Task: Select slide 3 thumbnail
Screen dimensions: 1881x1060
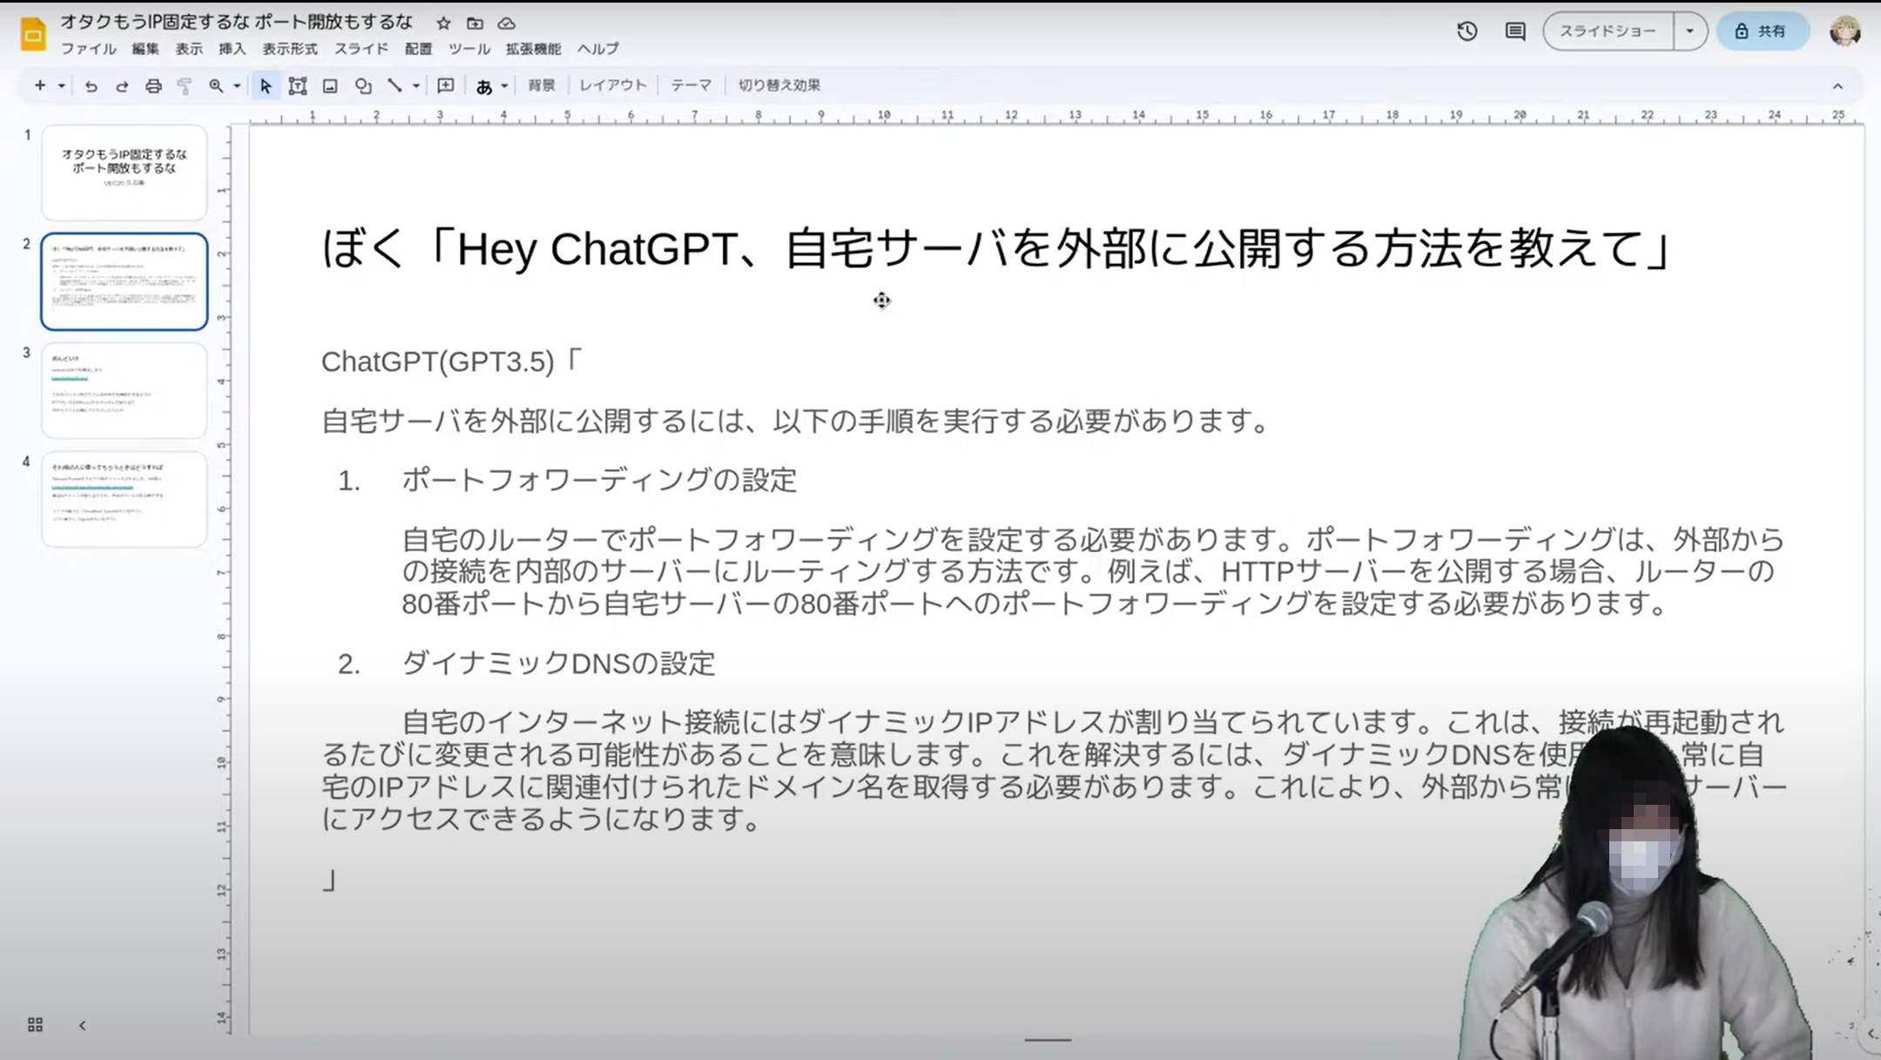Action: [125, 390]
